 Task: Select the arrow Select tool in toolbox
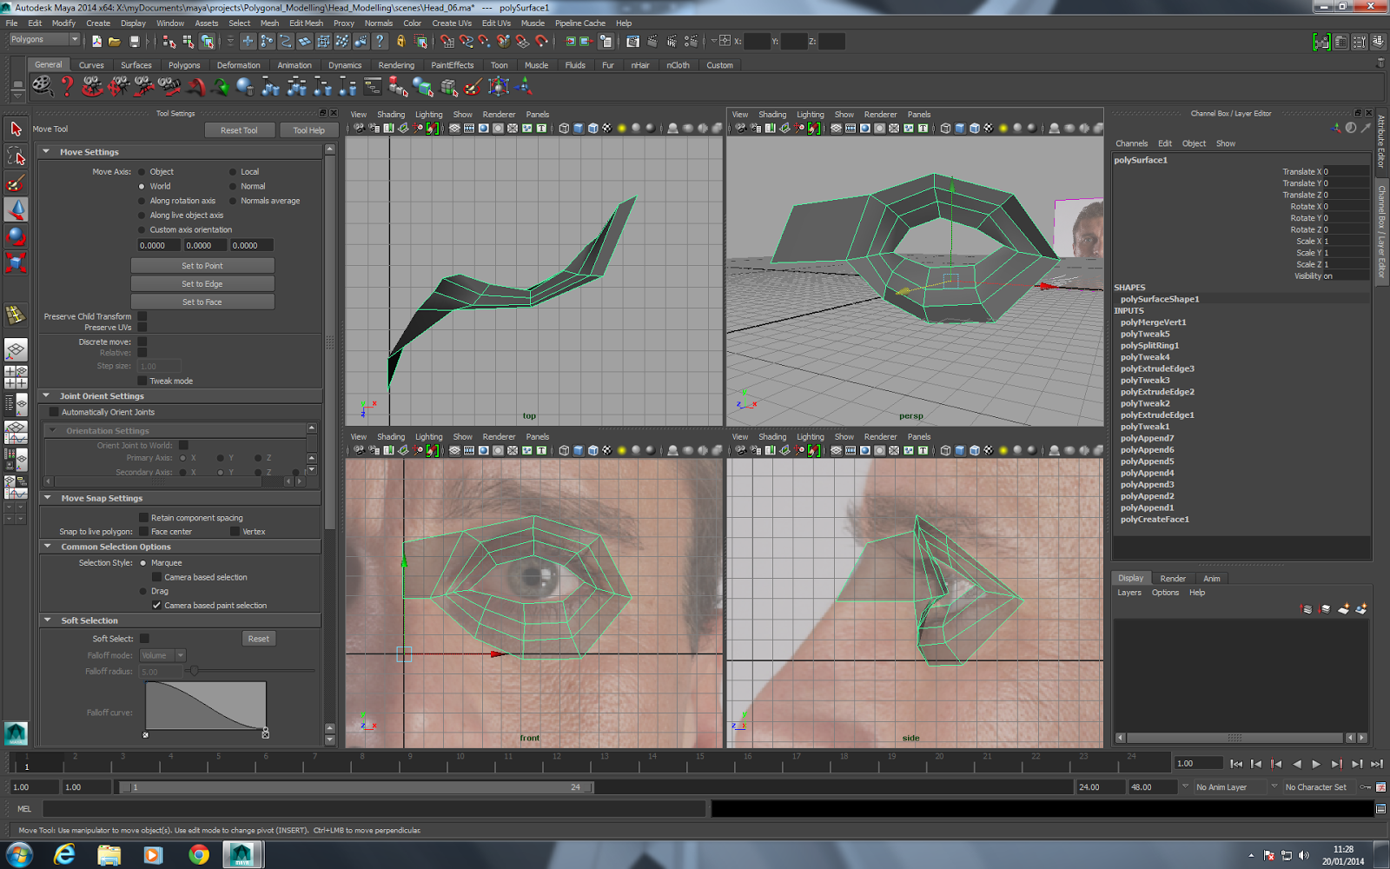coord(16,129)
